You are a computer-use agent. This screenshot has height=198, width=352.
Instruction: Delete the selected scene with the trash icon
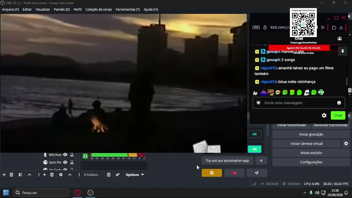tap(12, 175)
